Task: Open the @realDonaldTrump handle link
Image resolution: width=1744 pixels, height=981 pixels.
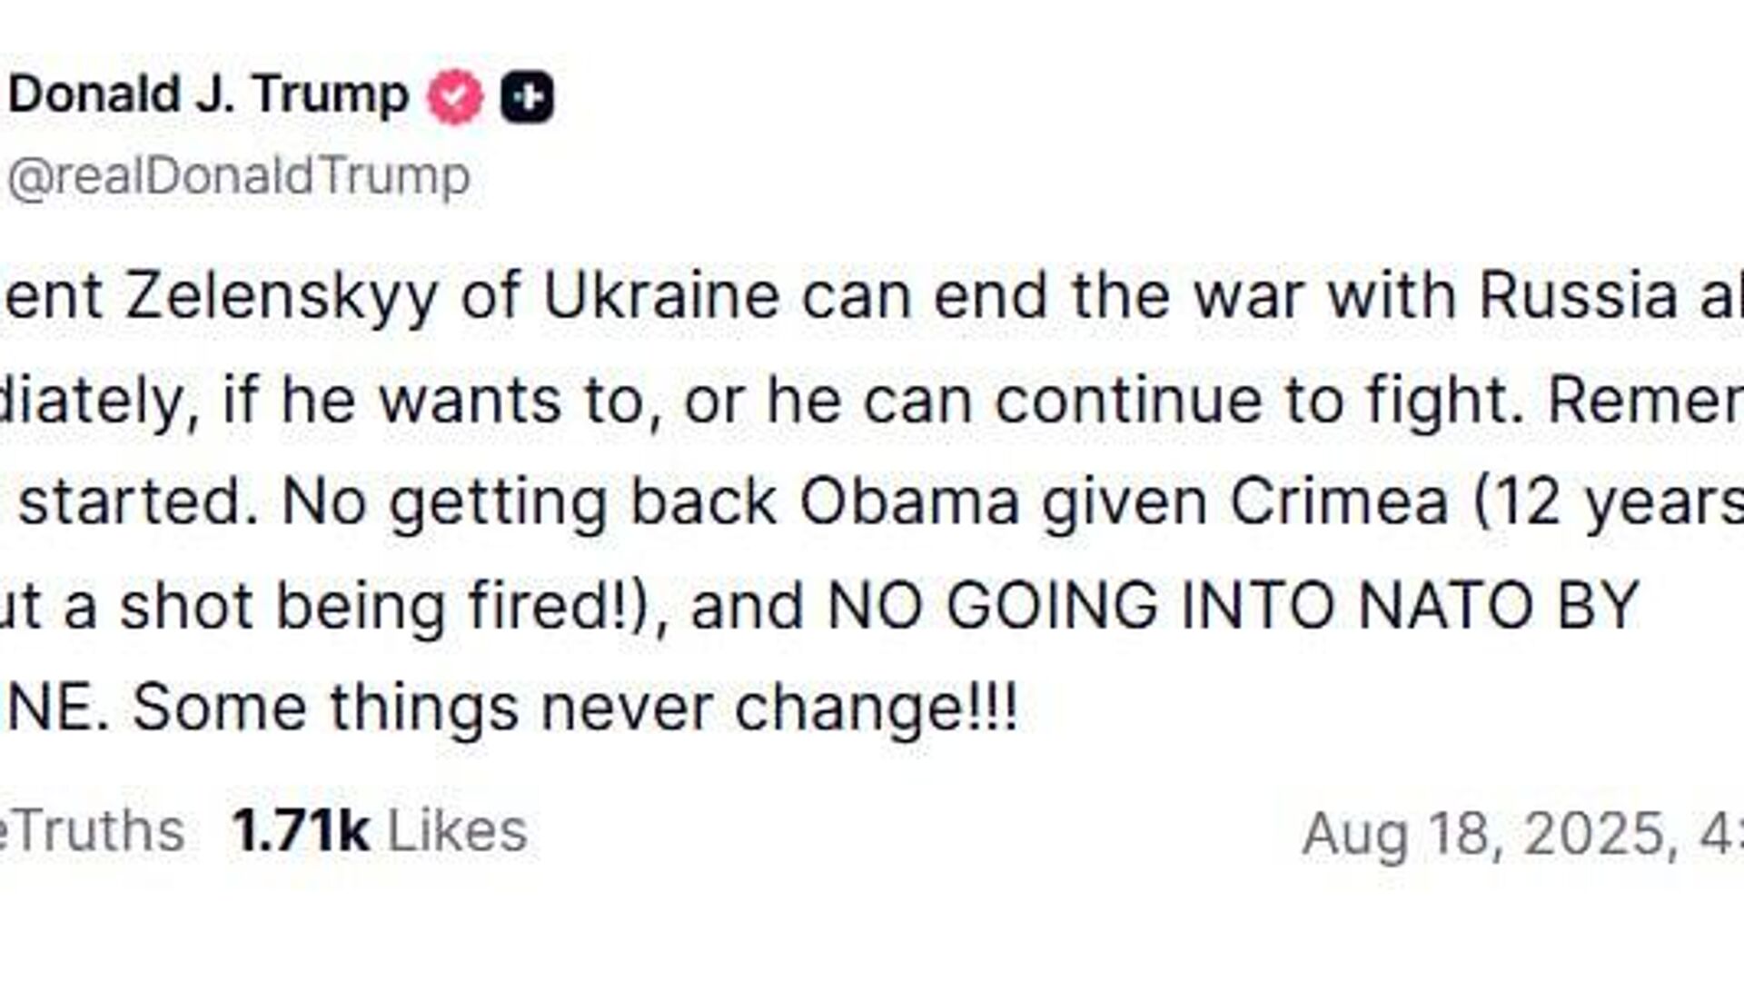Action: point(239,176)
